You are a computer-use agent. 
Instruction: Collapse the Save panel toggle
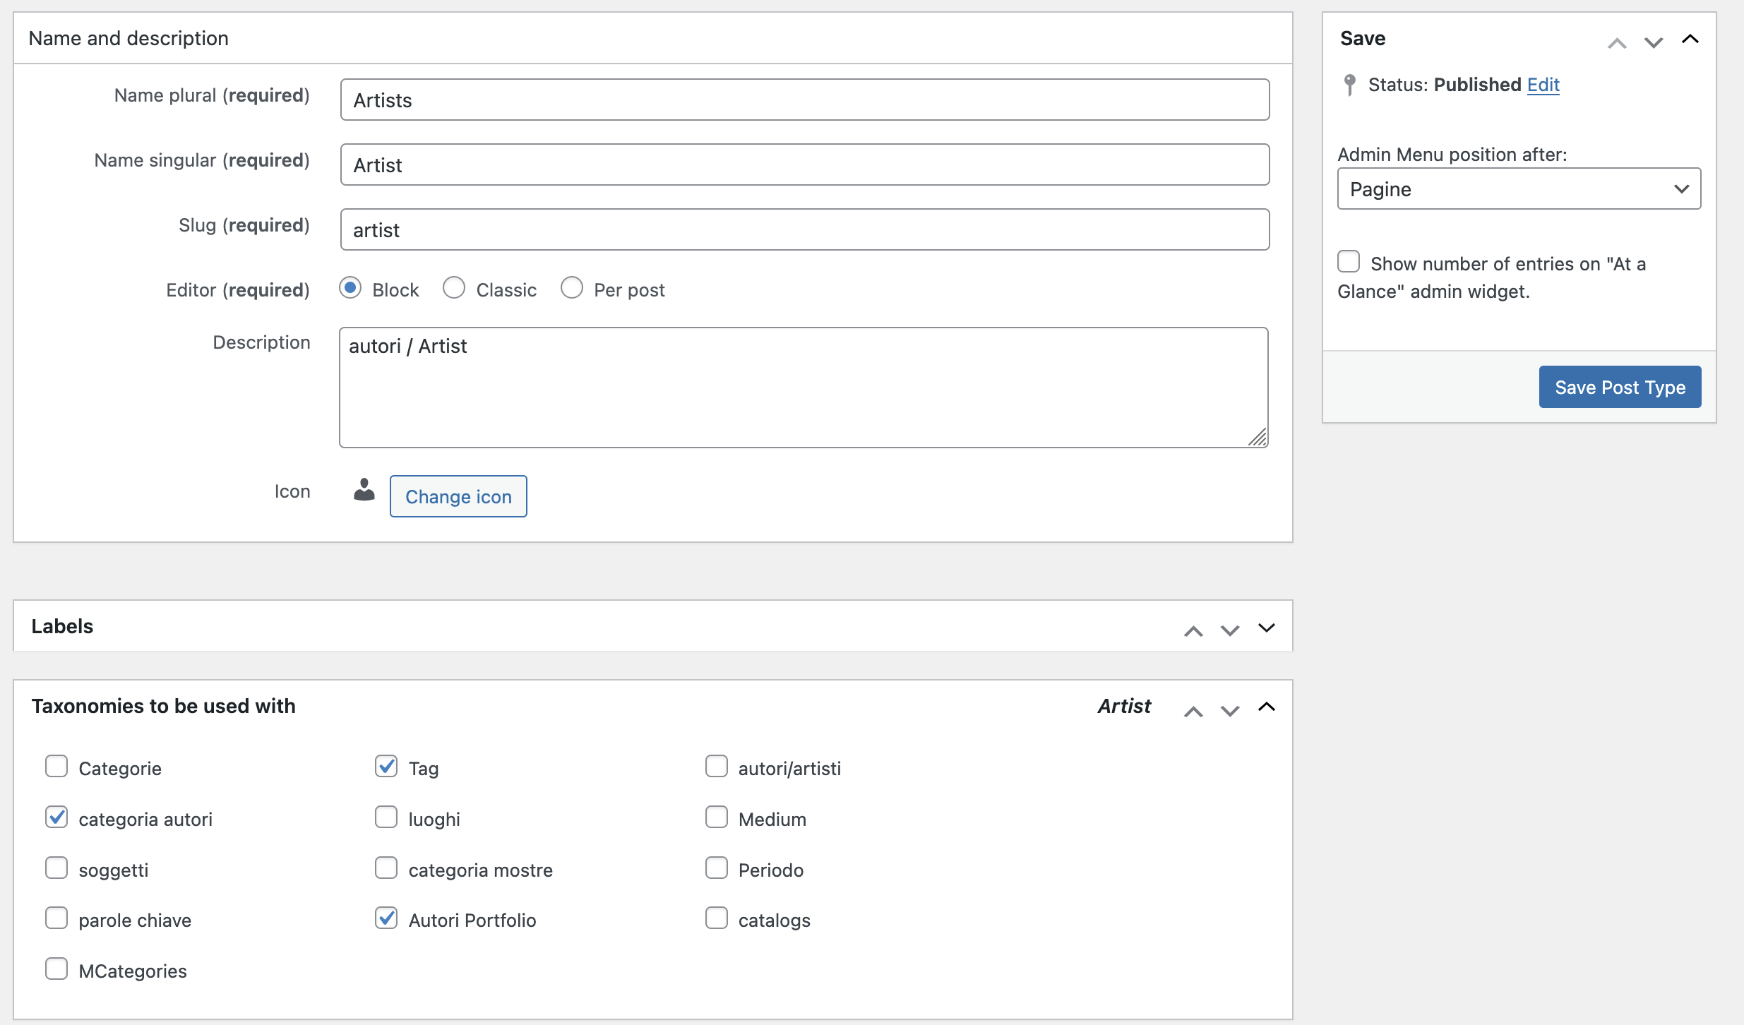tap(1690, 39)
